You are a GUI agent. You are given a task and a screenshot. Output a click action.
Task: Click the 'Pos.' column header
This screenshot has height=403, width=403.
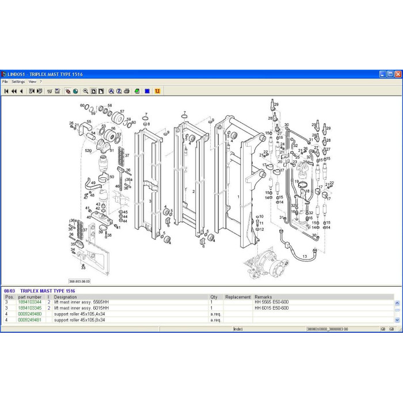10,297
